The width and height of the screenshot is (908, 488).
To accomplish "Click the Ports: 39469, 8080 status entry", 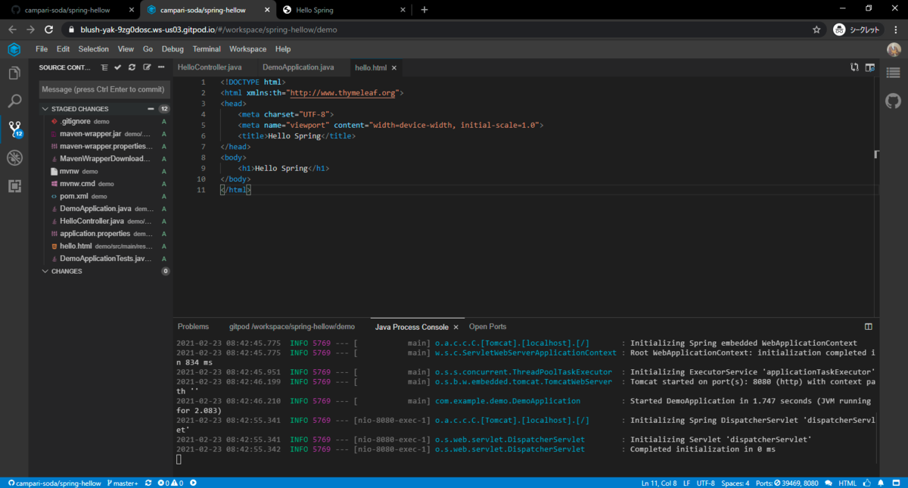I will (787, 483).
